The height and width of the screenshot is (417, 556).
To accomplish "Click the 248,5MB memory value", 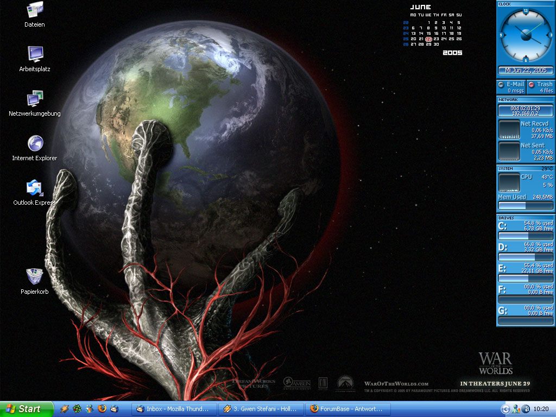I will pos(542,197).
